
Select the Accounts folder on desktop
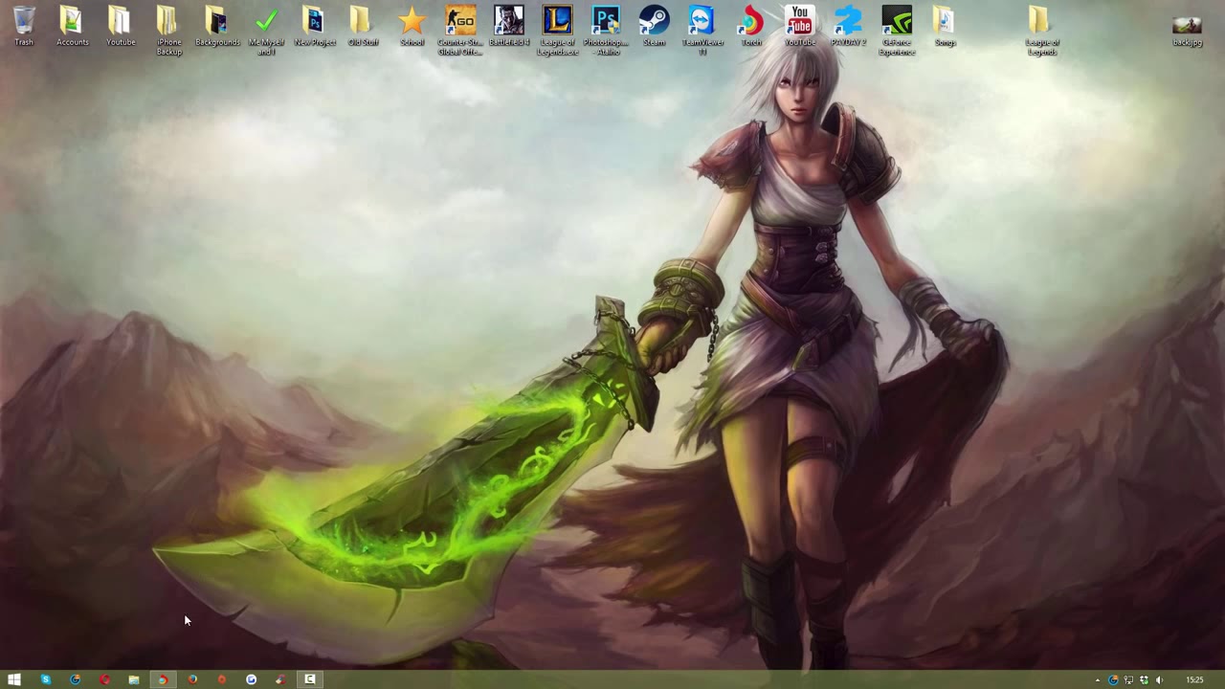tap(72, 26)
